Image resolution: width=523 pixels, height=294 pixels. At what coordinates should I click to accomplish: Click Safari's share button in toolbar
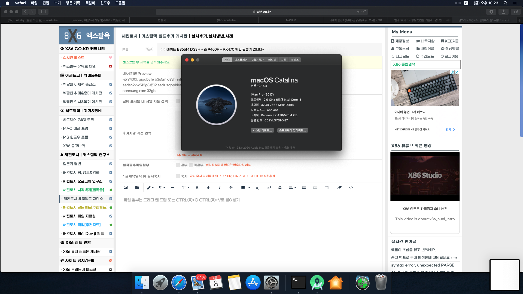pyautogui.click(x=504, y=12)
